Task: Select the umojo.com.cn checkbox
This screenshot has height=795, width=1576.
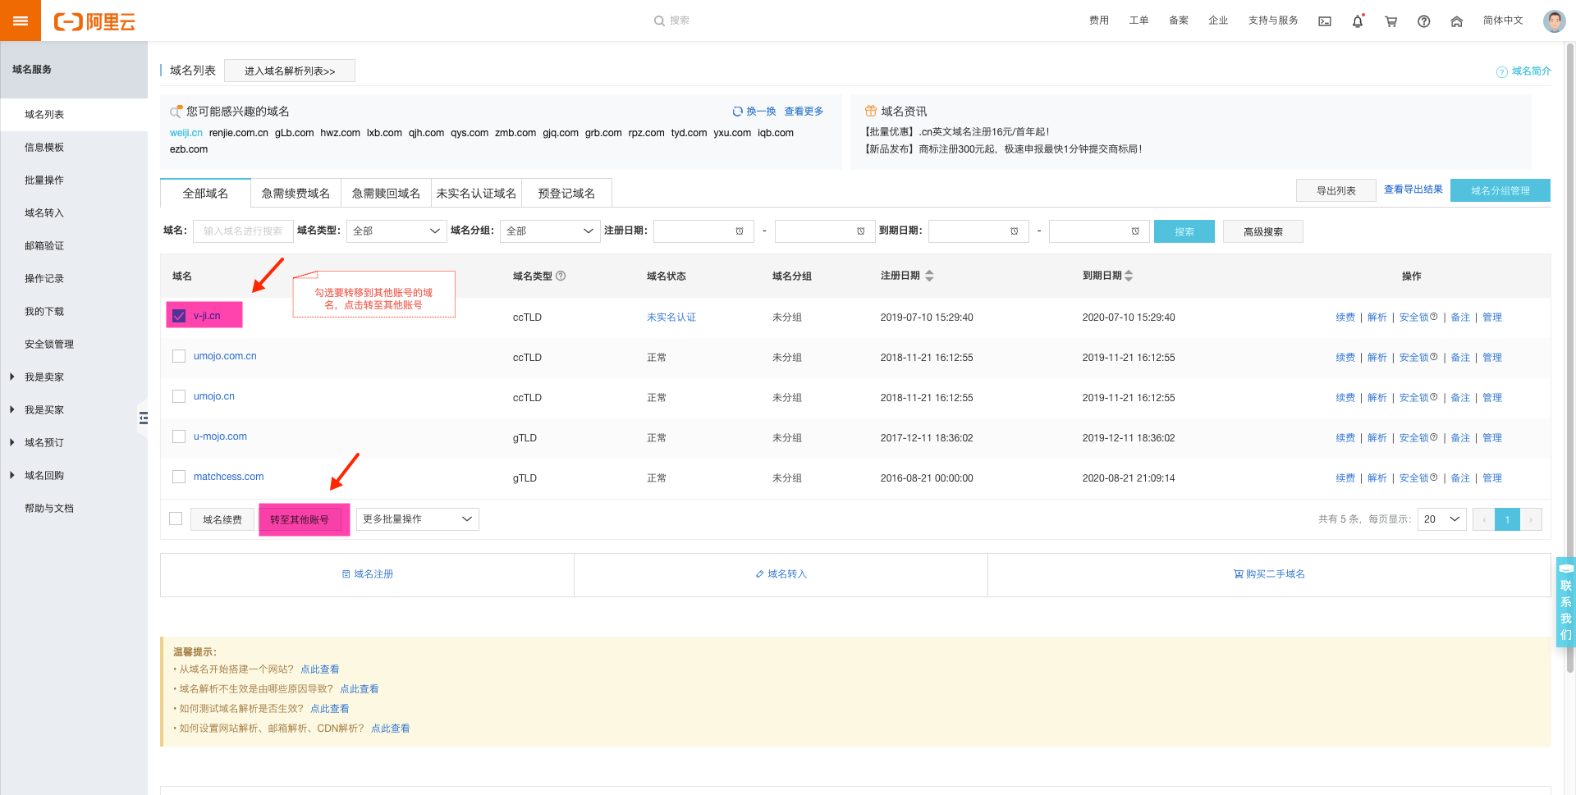Action: tap(179, 356)
